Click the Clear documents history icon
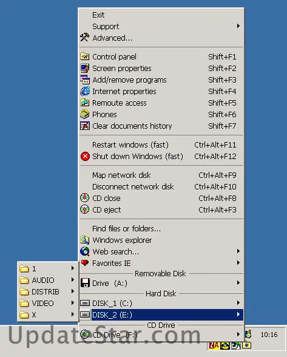Screen dimensions: 287x357 click(85, 126)
